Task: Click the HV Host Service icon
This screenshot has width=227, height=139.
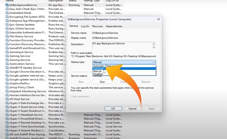Action: [x=7, y=99]
